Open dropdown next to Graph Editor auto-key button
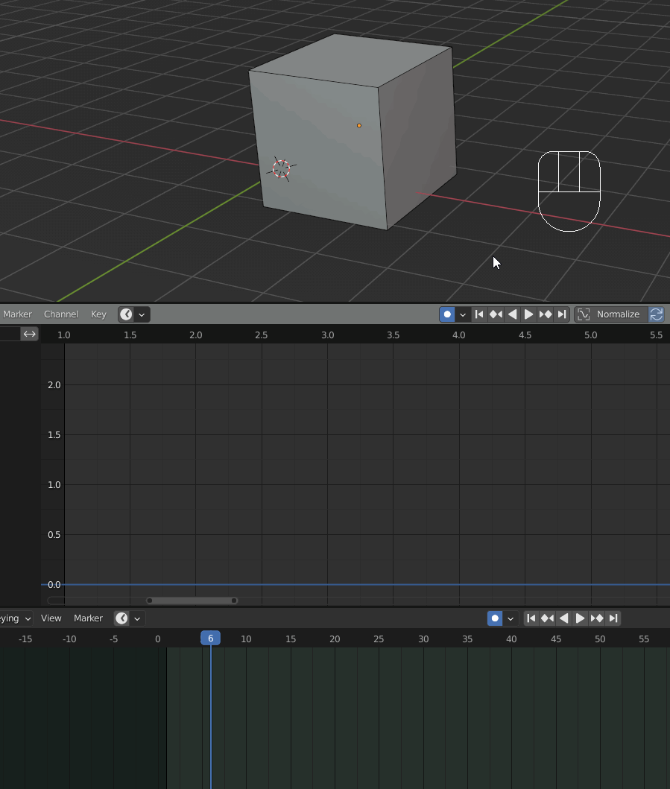670x789 pixels. click(463, 314)
